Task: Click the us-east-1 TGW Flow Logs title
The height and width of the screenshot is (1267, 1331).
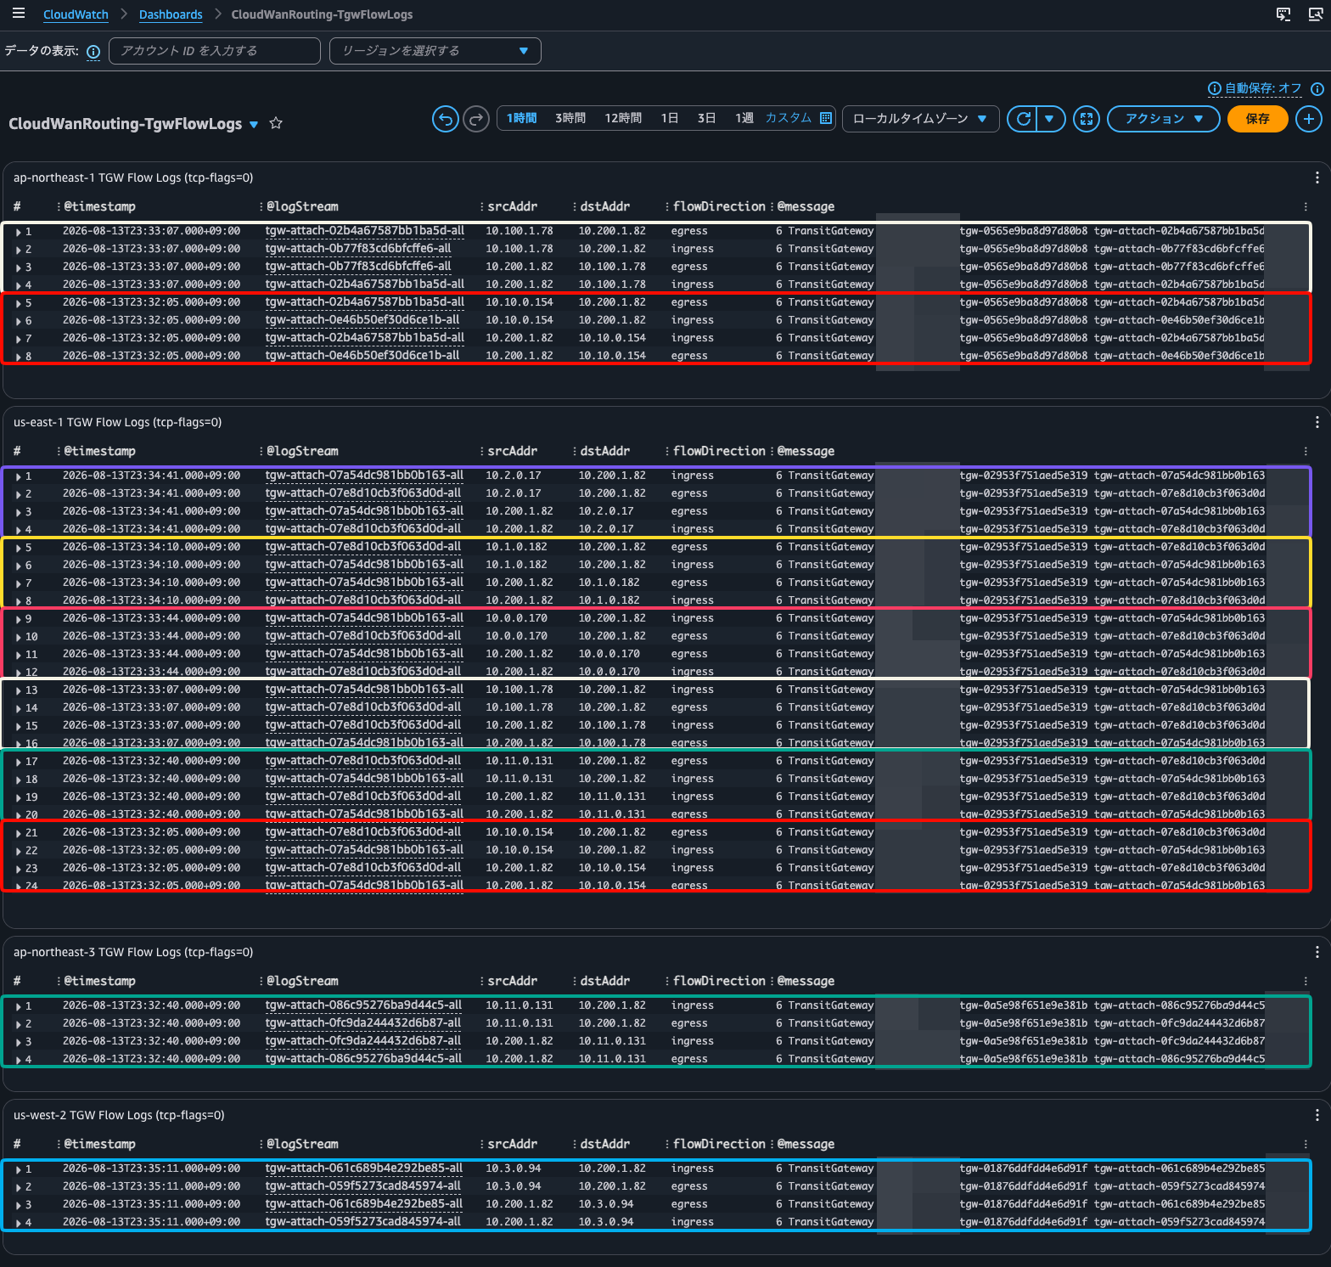Action: pyautogui.click(x=117, y=422)
